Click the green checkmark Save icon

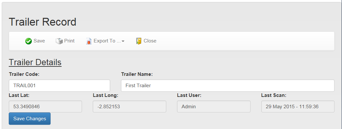tap(29, 41)
